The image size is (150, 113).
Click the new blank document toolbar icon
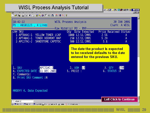[13, 15]
